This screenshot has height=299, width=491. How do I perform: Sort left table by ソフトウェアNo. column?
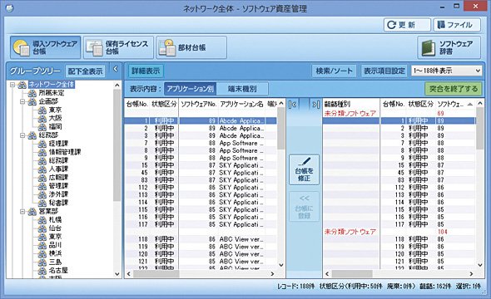(x=199, y=104)
